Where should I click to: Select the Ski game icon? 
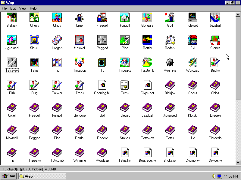pyautogui.click(x=192, y=40)
